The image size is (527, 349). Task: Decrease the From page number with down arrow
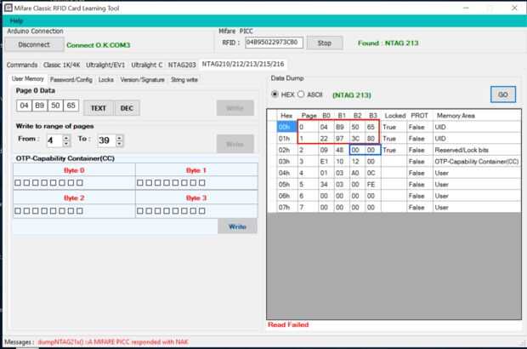pyautogui.click(x=66, y=144)
